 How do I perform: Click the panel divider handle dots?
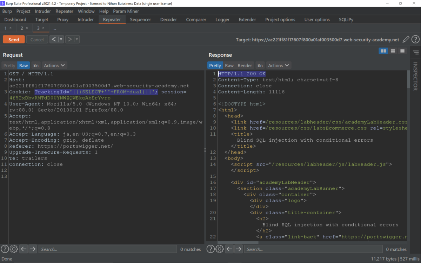(205, 150)
